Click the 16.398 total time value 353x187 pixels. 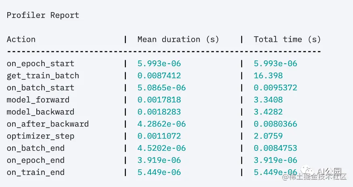(x=268, y=76)
